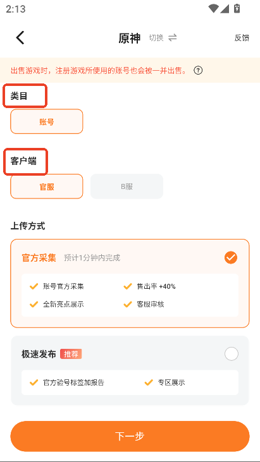Tap the 原神 game title
Viewport: 260px width, 462px height.
point(130,38)
